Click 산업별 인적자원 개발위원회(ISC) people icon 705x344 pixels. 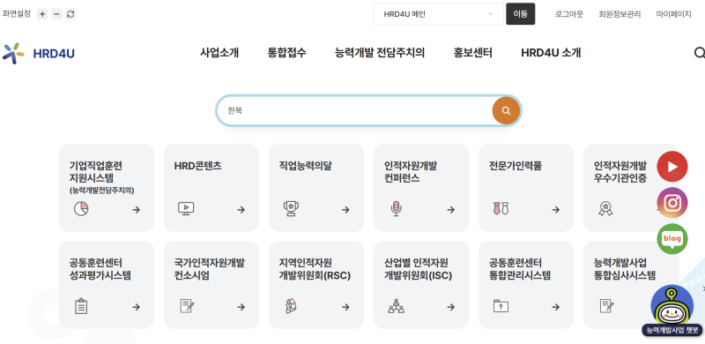click(396, 306)
